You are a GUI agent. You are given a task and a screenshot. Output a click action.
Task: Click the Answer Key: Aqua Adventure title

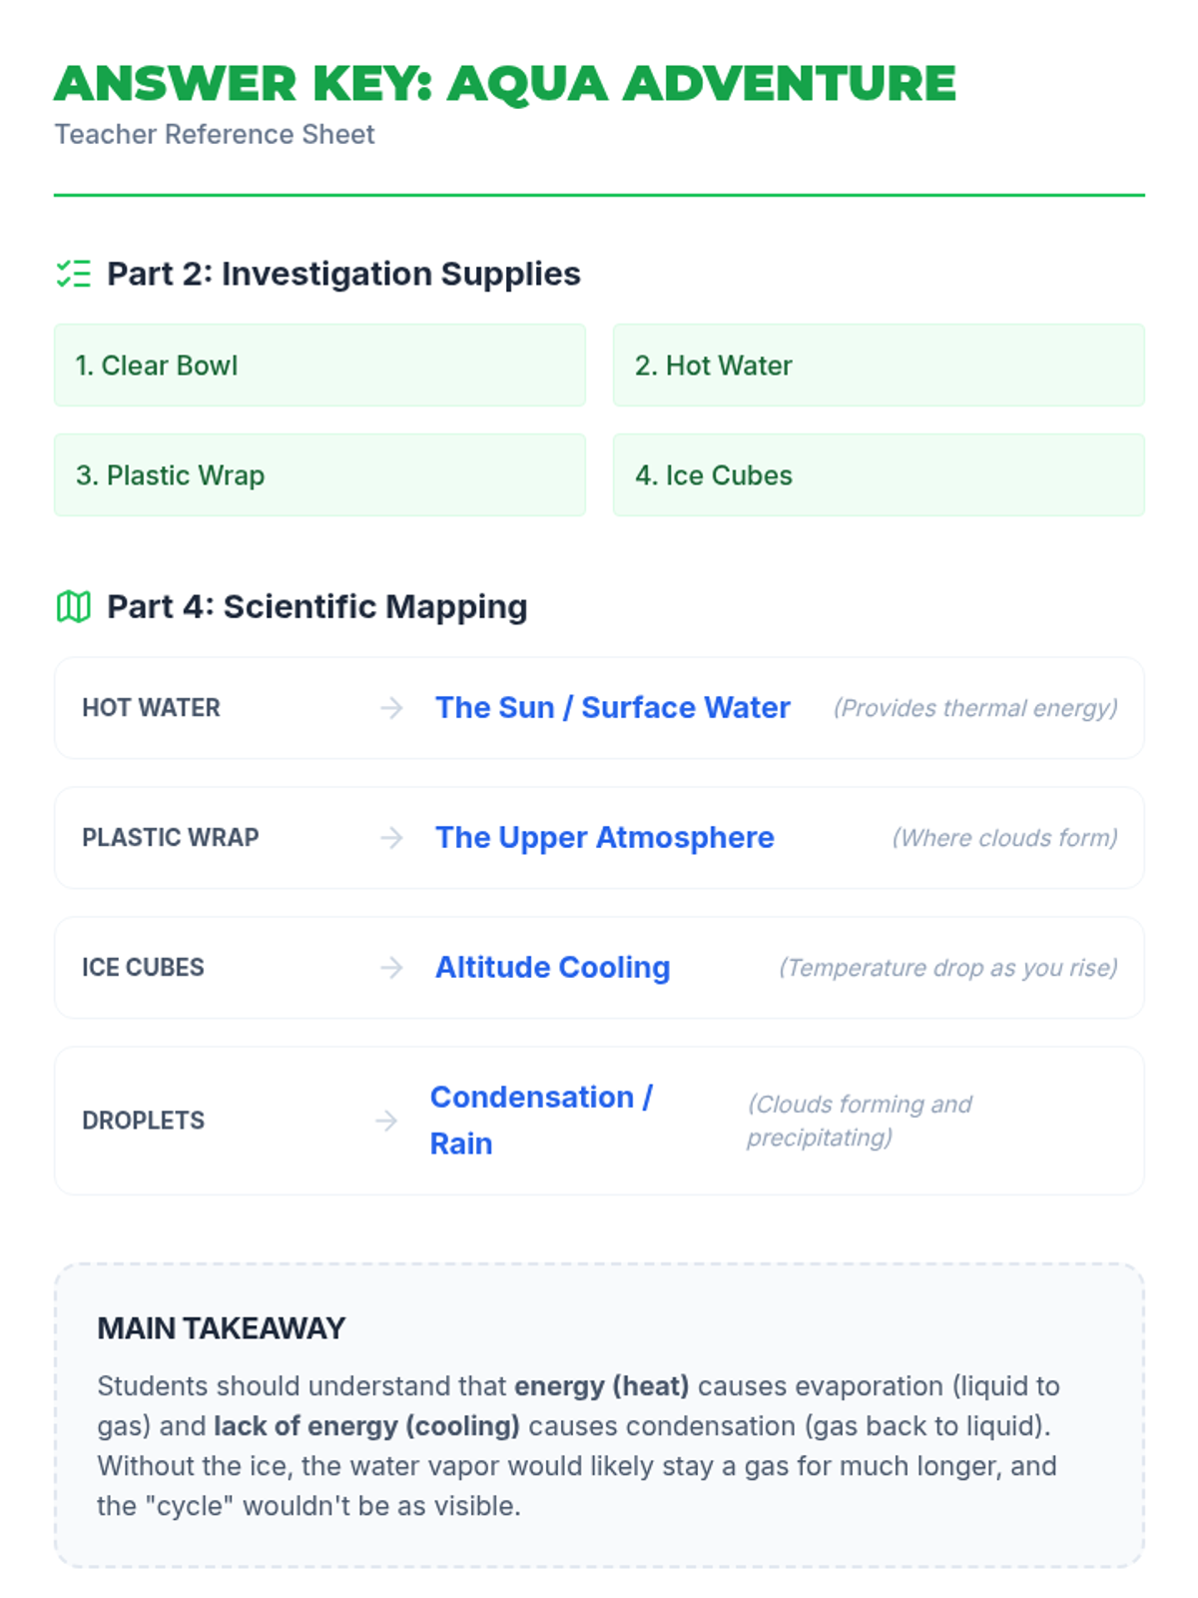point(505,84)
